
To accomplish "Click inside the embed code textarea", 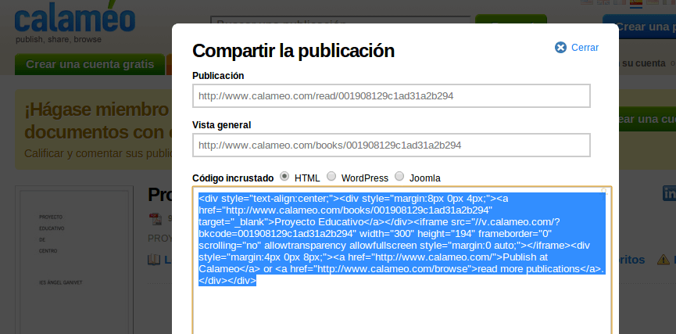I will click(x=402, y=260).
